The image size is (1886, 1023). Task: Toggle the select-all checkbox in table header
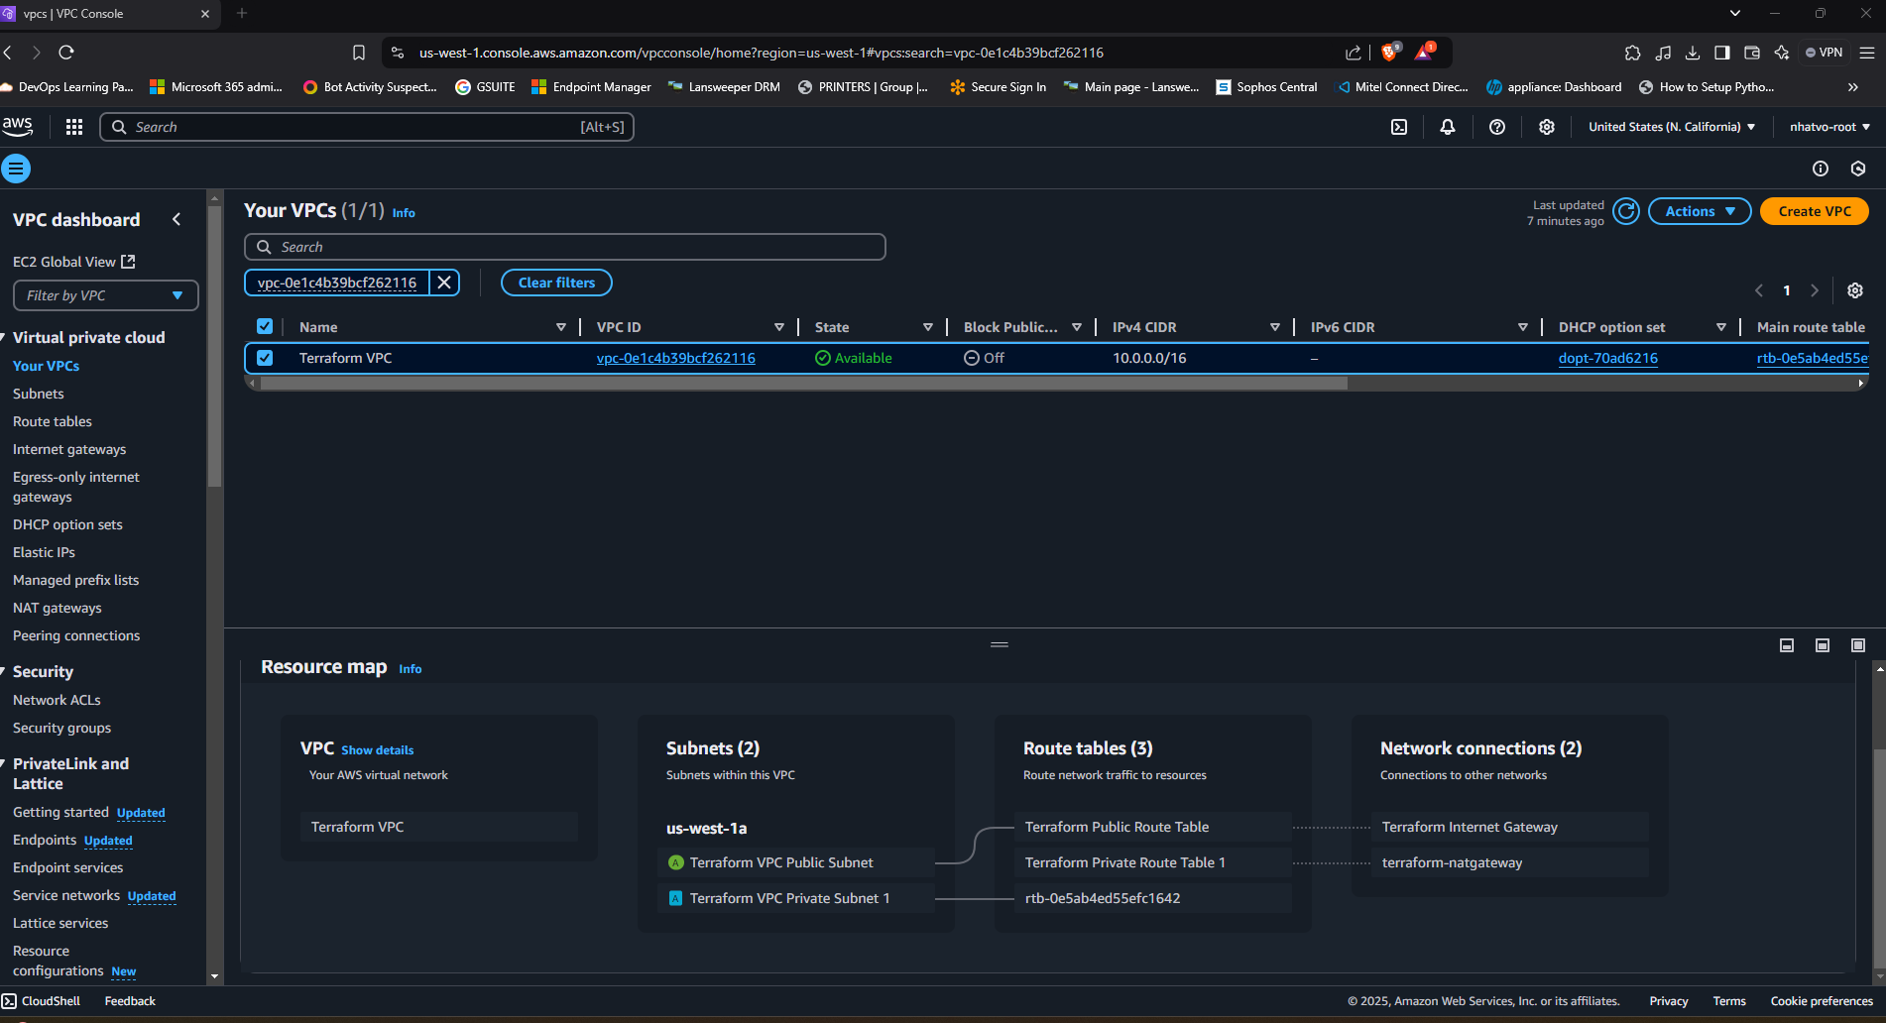[265, 326]
